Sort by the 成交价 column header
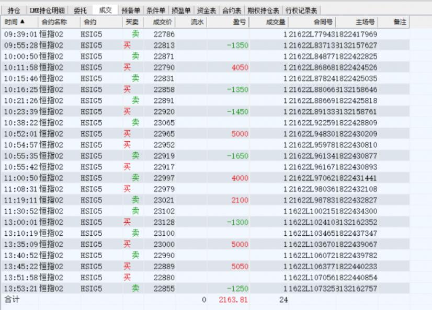Image resolution: width=432 pixels, height=310 pixels. click(x=161, y=21)
